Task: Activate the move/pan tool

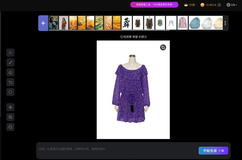Action: pos(10,107)
